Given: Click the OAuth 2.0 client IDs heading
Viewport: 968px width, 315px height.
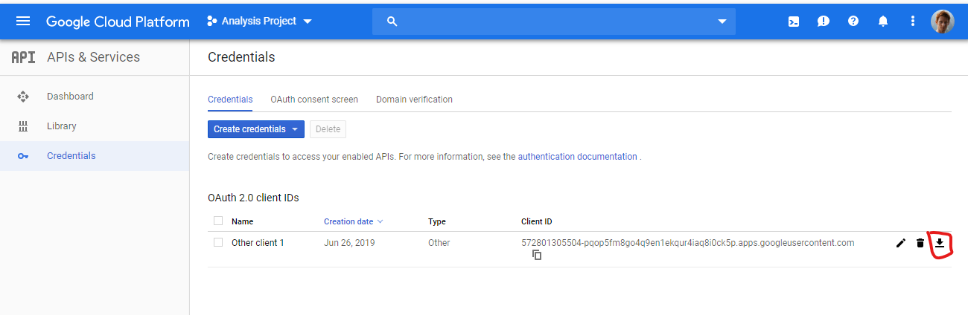Looking at the screenshot, I should [x=253, y=198].
